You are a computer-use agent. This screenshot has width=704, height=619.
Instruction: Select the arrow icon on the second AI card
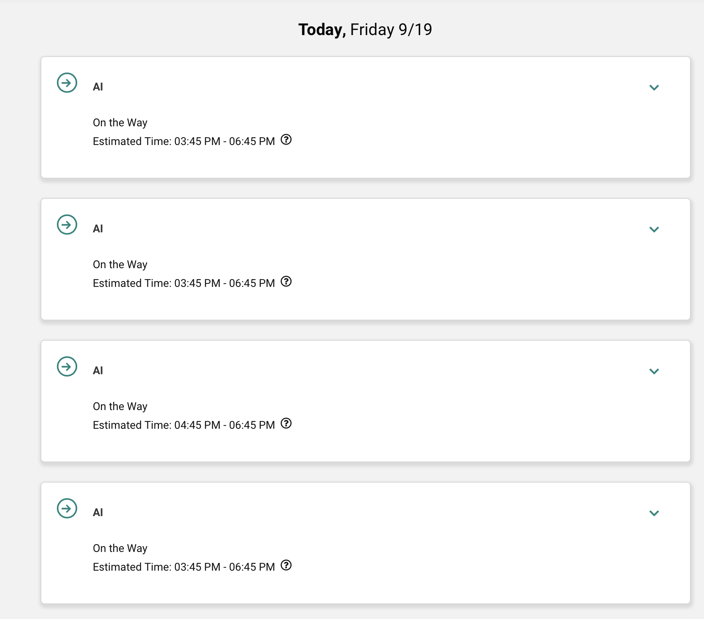[67, 225]
